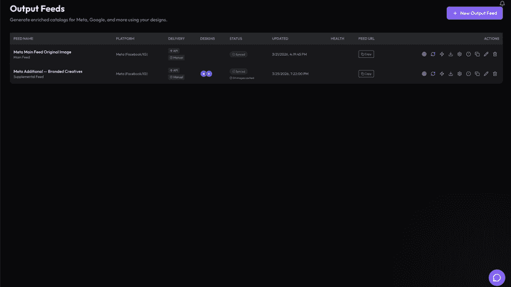The height and width of the screenshot is (287, 511).
Task: Click the pencil edit icon for Meta Additional feed
Action: point(486,74)
